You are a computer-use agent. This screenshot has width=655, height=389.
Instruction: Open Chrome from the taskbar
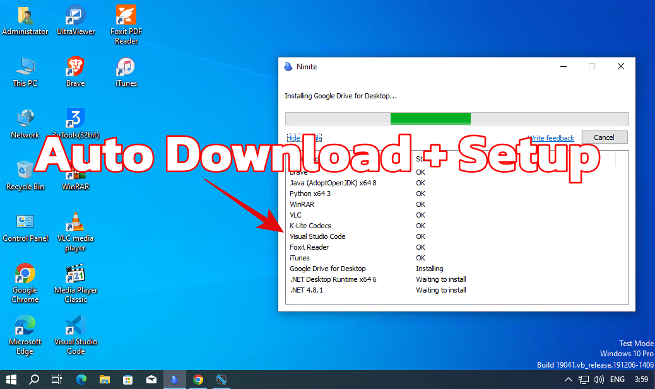198,380
